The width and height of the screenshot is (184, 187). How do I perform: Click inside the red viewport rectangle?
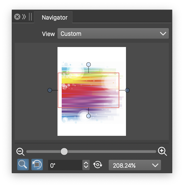pos(88,90)
